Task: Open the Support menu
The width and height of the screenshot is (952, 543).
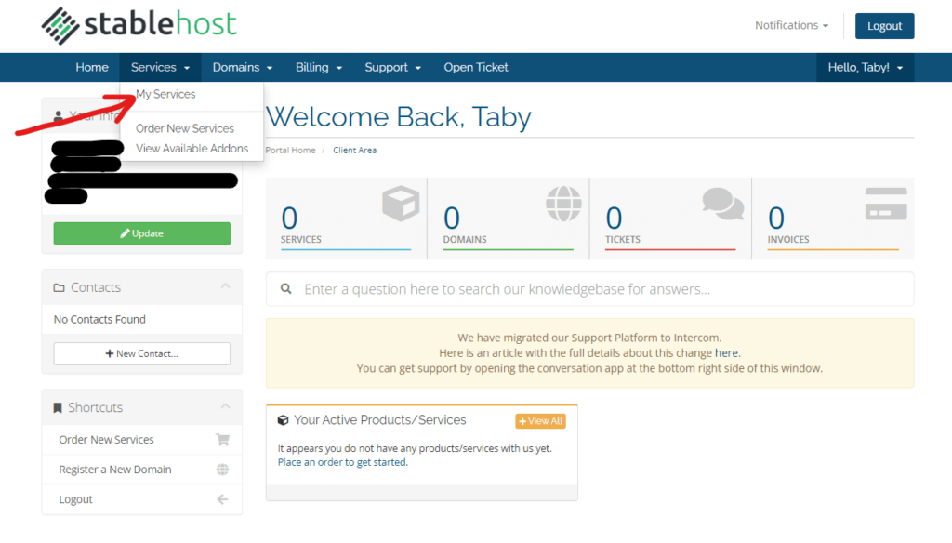Action: [x=392, y=67]
